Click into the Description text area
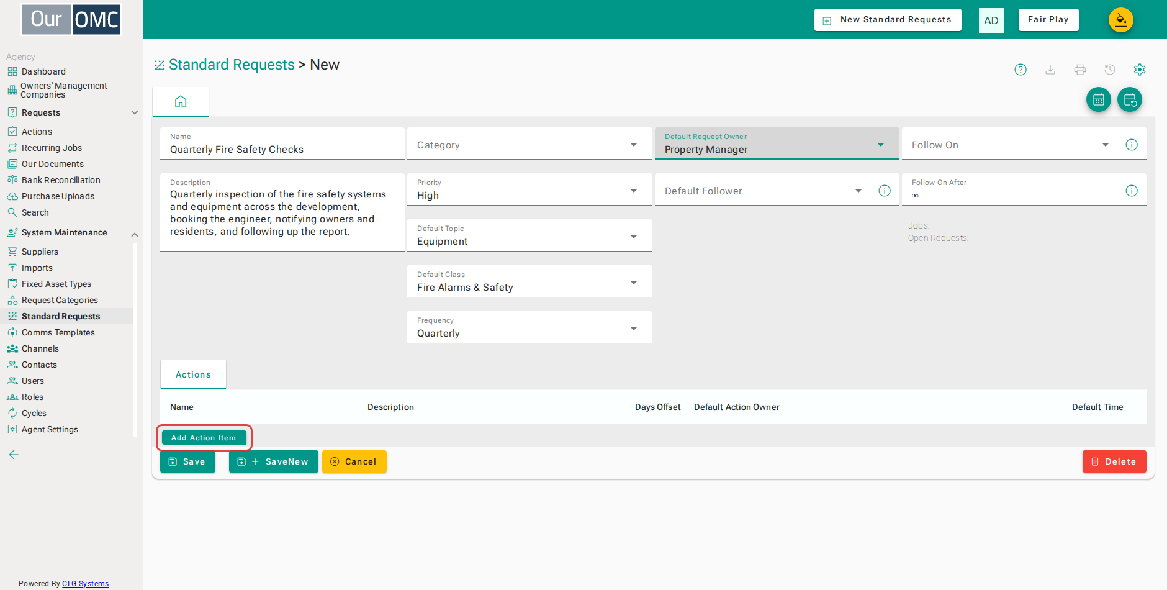 [x=282, y=212]
